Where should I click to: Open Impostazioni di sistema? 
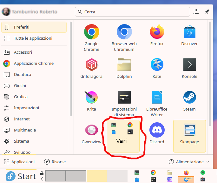124,103
